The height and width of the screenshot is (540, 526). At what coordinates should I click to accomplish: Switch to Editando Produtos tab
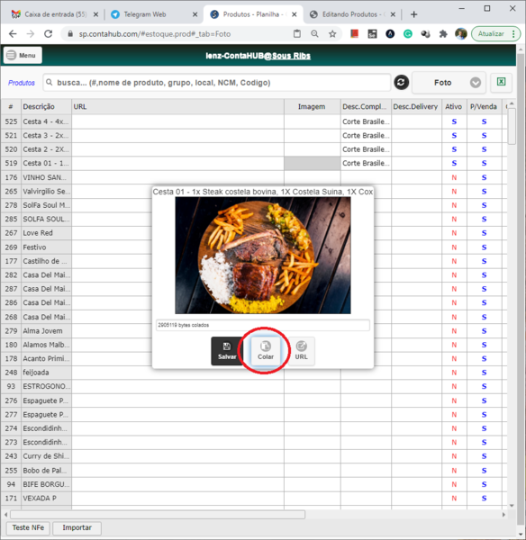click(x=349, y=14)
